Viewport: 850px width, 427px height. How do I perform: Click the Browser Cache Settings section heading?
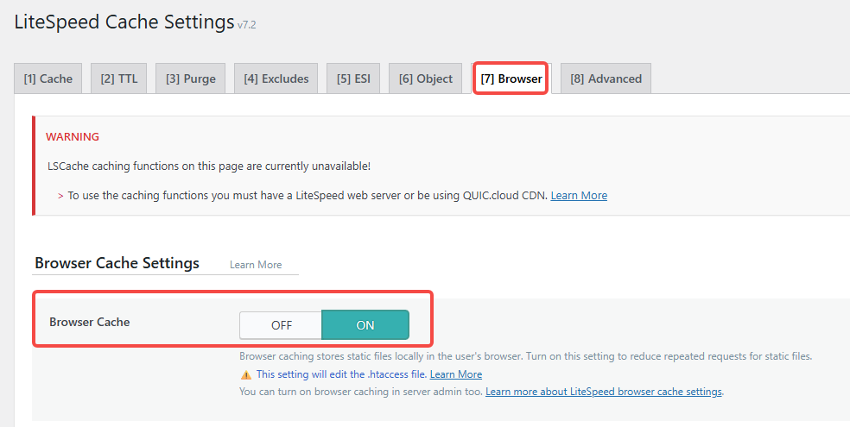pyautogui.click(x=117, y=263)
